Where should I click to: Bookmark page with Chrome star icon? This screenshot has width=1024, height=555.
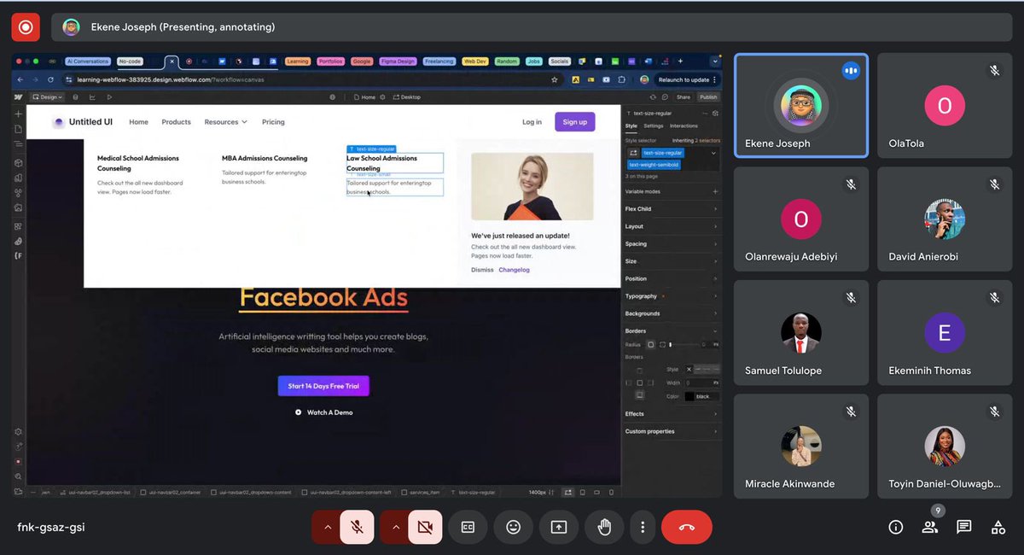coord(555,79)
